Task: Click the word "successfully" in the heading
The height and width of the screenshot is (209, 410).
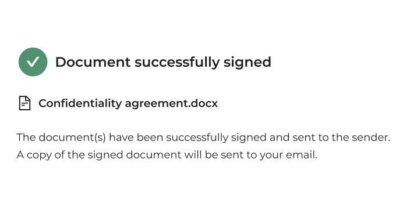Action: [177, 63]
